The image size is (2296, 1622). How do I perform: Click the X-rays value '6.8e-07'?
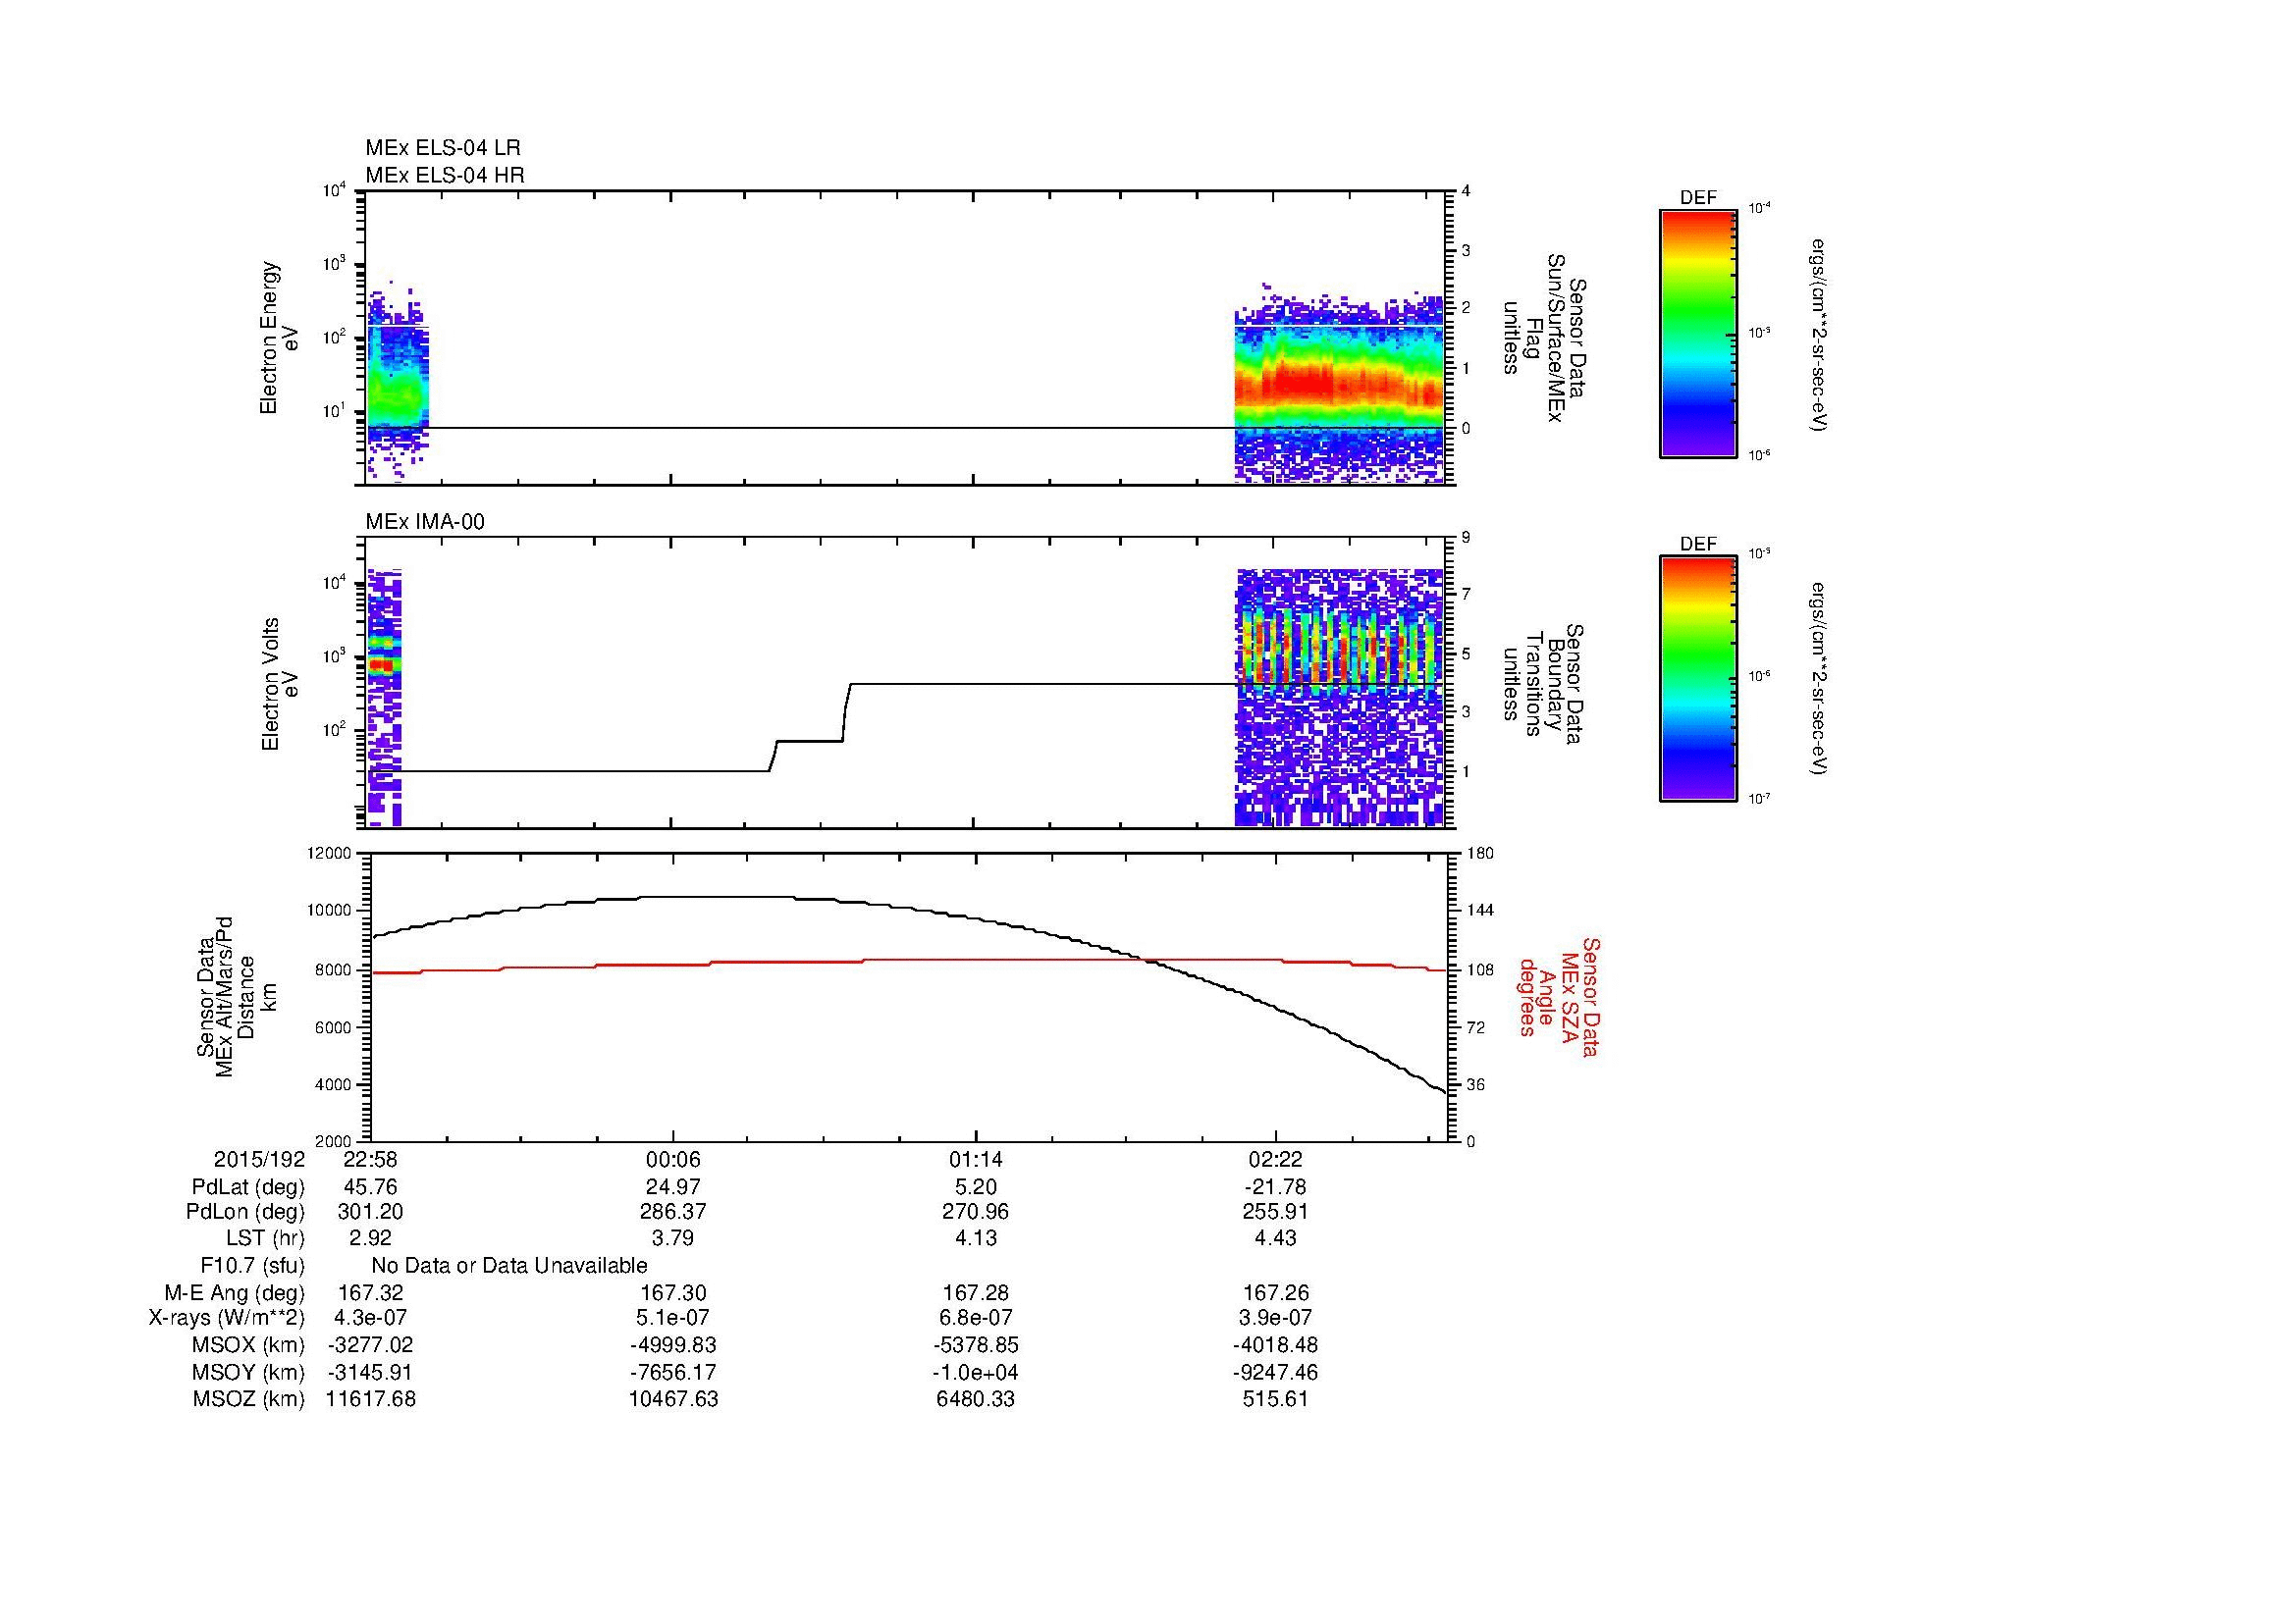tap(975, 1318)
